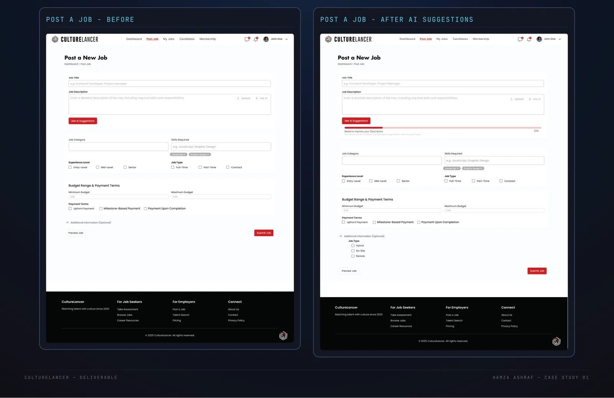614x398 pixels.
Task: Focus Skills Required field in After panel
Action: [x=494, y=160]
